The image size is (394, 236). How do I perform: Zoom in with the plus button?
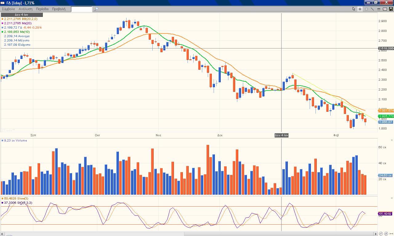point(386,234)
